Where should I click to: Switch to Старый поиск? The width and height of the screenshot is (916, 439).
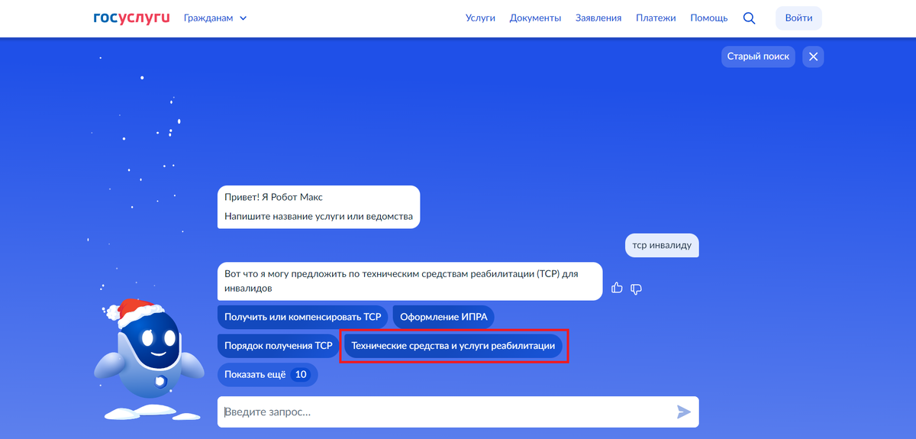758,56
